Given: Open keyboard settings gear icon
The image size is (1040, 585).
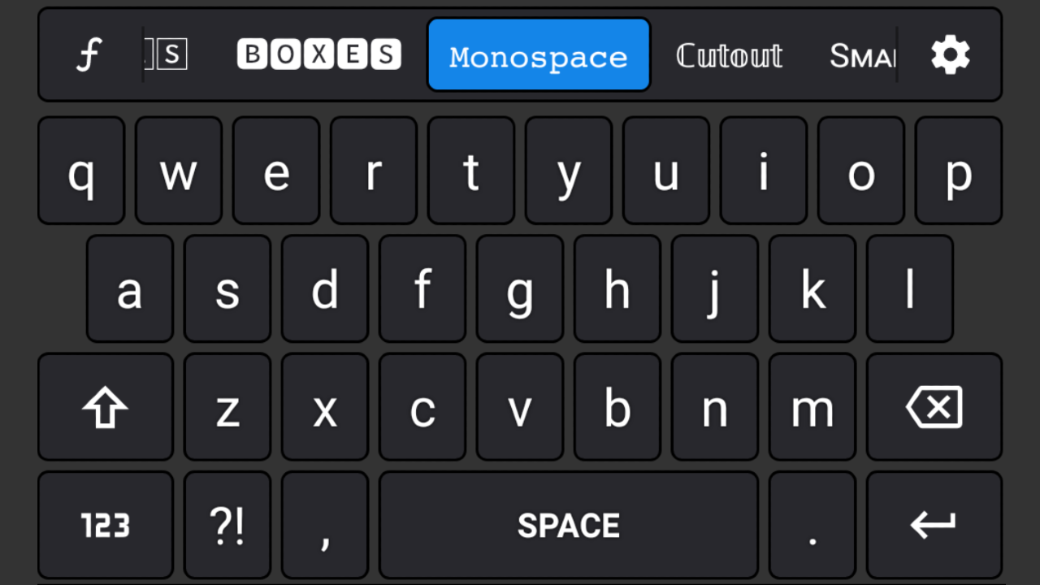Looking at the screenshot, I should pyautogui.click(x=950, y=55).
